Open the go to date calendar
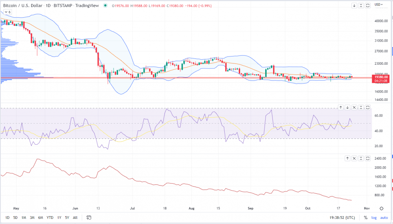393x224 pixels. (89, 217)
